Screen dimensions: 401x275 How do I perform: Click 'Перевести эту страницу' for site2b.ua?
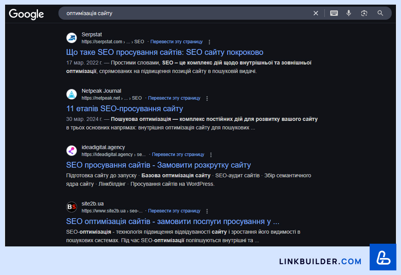(174, 211)
